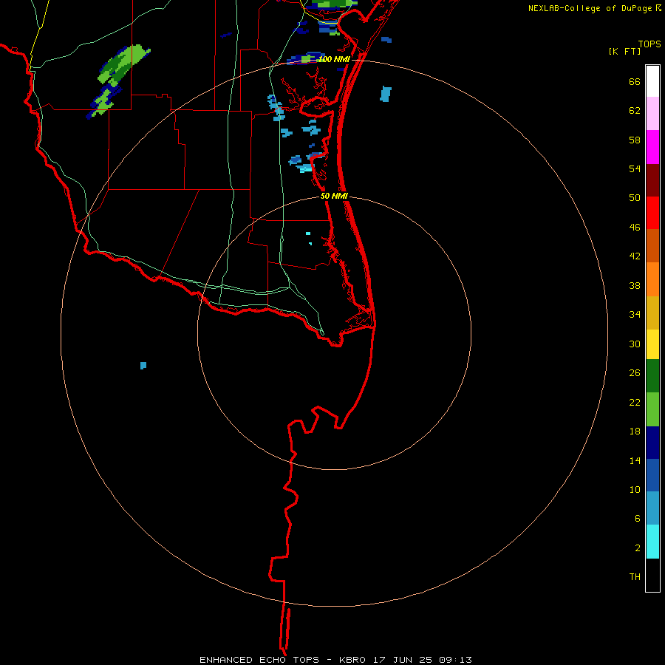Click the light blue echo offshore inside the 100 NMI ring

click(x=385, y=94)
